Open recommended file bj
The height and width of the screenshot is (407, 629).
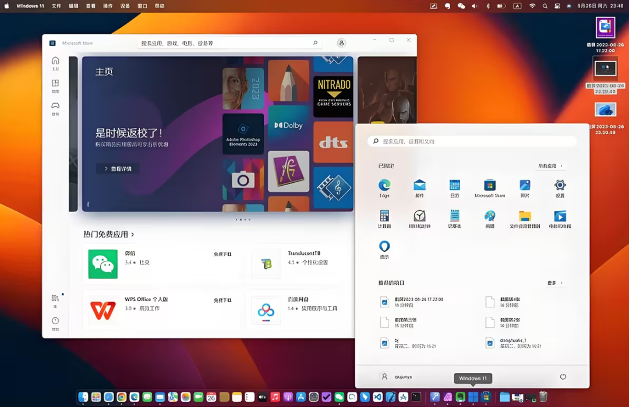coord(408,343)
